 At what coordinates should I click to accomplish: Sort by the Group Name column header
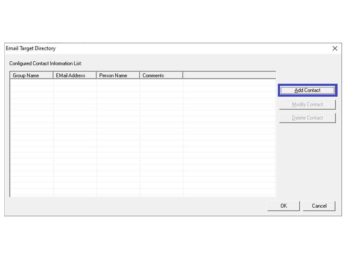tap(32, 75)
